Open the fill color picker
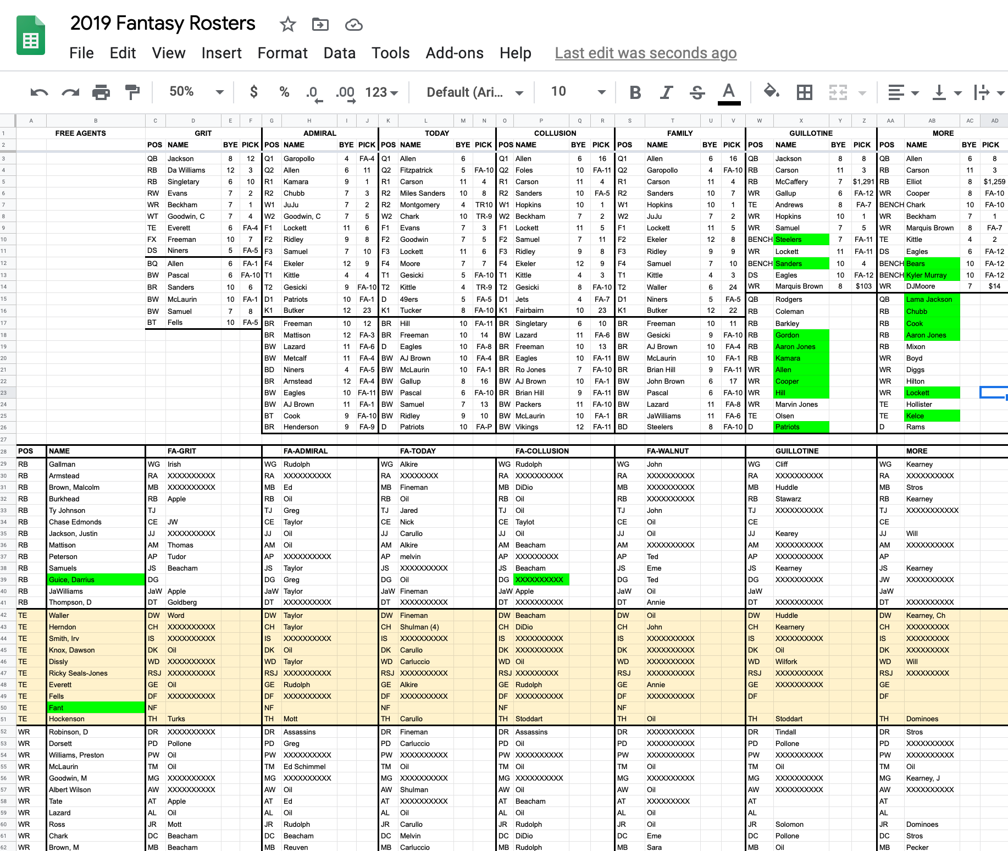Screen dimensions: 1008x851 click(x=772, y=91)
